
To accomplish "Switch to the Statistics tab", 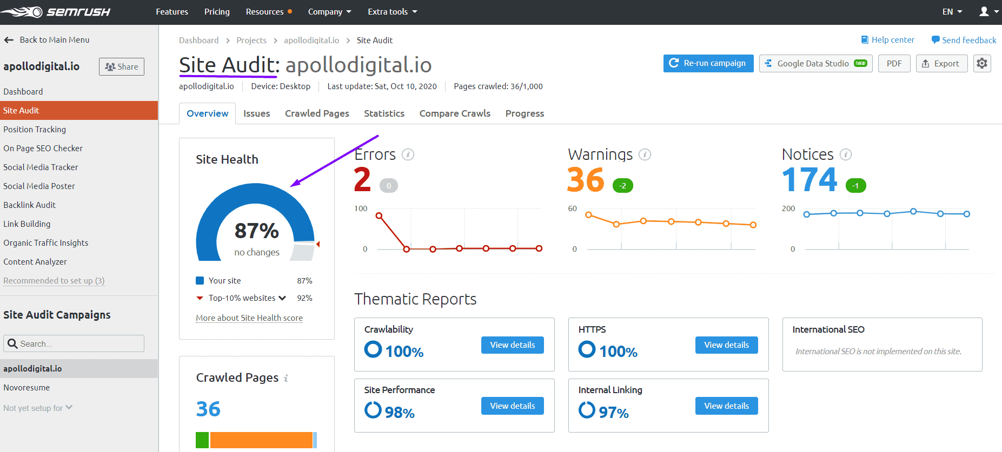I will click(x=384, y=113).
